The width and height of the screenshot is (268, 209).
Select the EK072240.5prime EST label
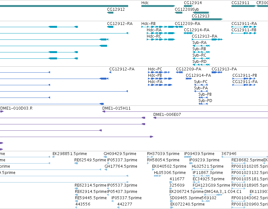[187, 204]
